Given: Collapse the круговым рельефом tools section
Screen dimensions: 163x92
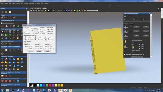Looking at the screenshot, I should click(x=26, y=84).
